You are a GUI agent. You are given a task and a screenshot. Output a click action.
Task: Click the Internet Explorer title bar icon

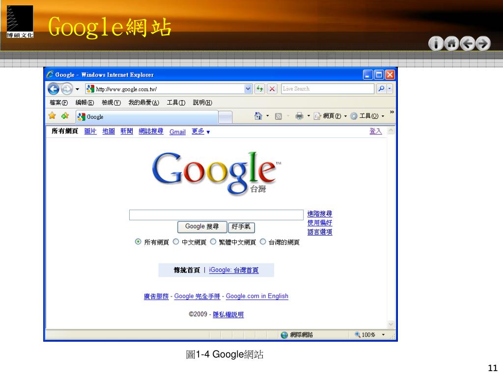click(50, 75)
